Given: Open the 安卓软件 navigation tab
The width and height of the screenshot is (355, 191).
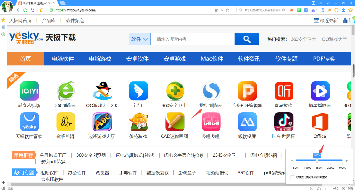Looking at the screenshot, I should (137, 59).
